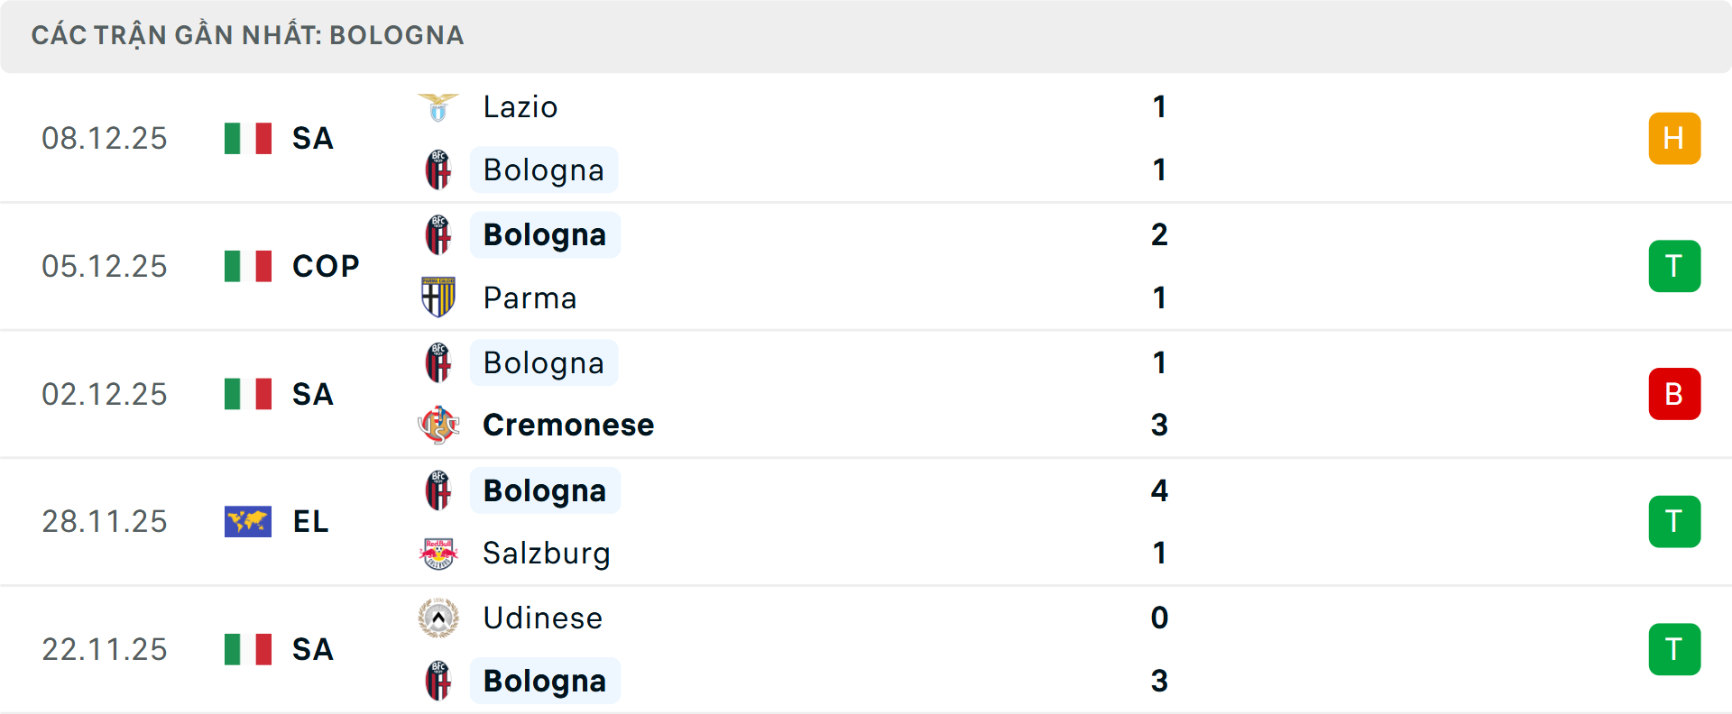The image size is (1732, 714).
Task: Click the red B badge for Cremonese loss
Action: 1674,394
